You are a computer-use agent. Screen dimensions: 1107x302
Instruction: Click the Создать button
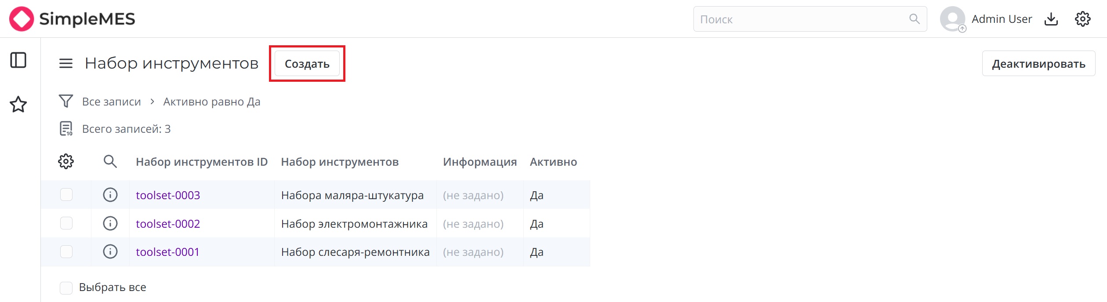click(306, 63)
